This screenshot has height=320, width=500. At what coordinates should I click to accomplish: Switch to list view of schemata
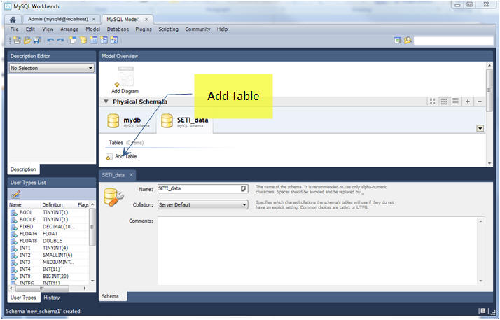tap(455, 102)
